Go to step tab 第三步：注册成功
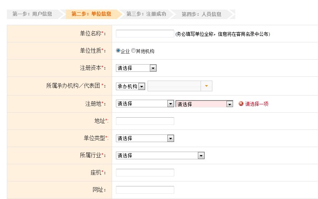Image resolution: width=318 pixels, height=199 pixels. click(x=146, y=14)
